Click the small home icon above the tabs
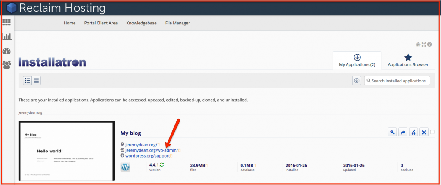Image resolution: width=441 pixels, height=185 pixels. (418, 44)
